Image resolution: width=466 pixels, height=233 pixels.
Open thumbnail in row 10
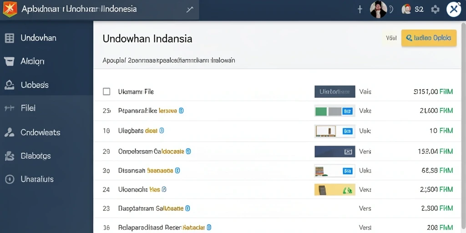pyautogui.click(x=335, y=131)
